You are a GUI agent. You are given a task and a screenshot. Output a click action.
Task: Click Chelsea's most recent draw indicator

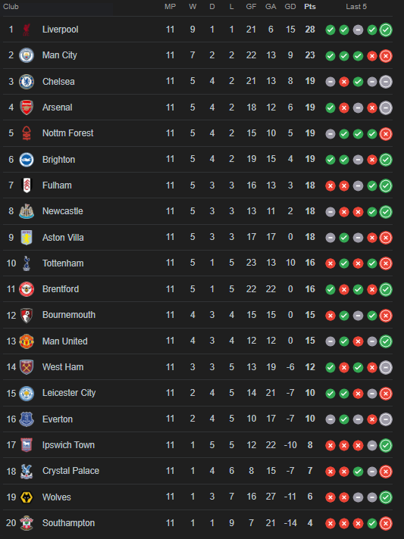386,82
